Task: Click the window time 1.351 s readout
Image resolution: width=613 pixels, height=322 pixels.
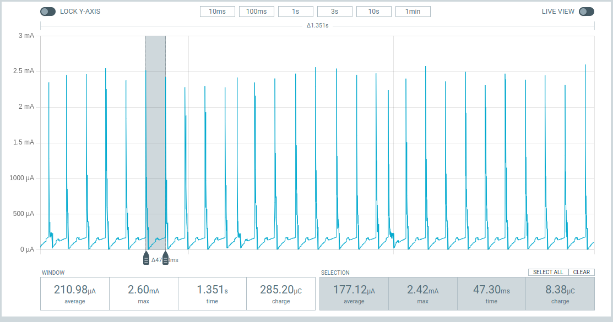Action: (x=212, y=293)
